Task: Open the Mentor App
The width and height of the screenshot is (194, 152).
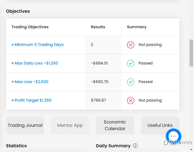Action: 70,125
